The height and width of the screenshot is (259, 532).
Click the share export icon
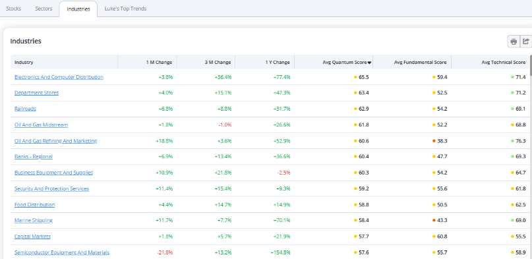526,42
